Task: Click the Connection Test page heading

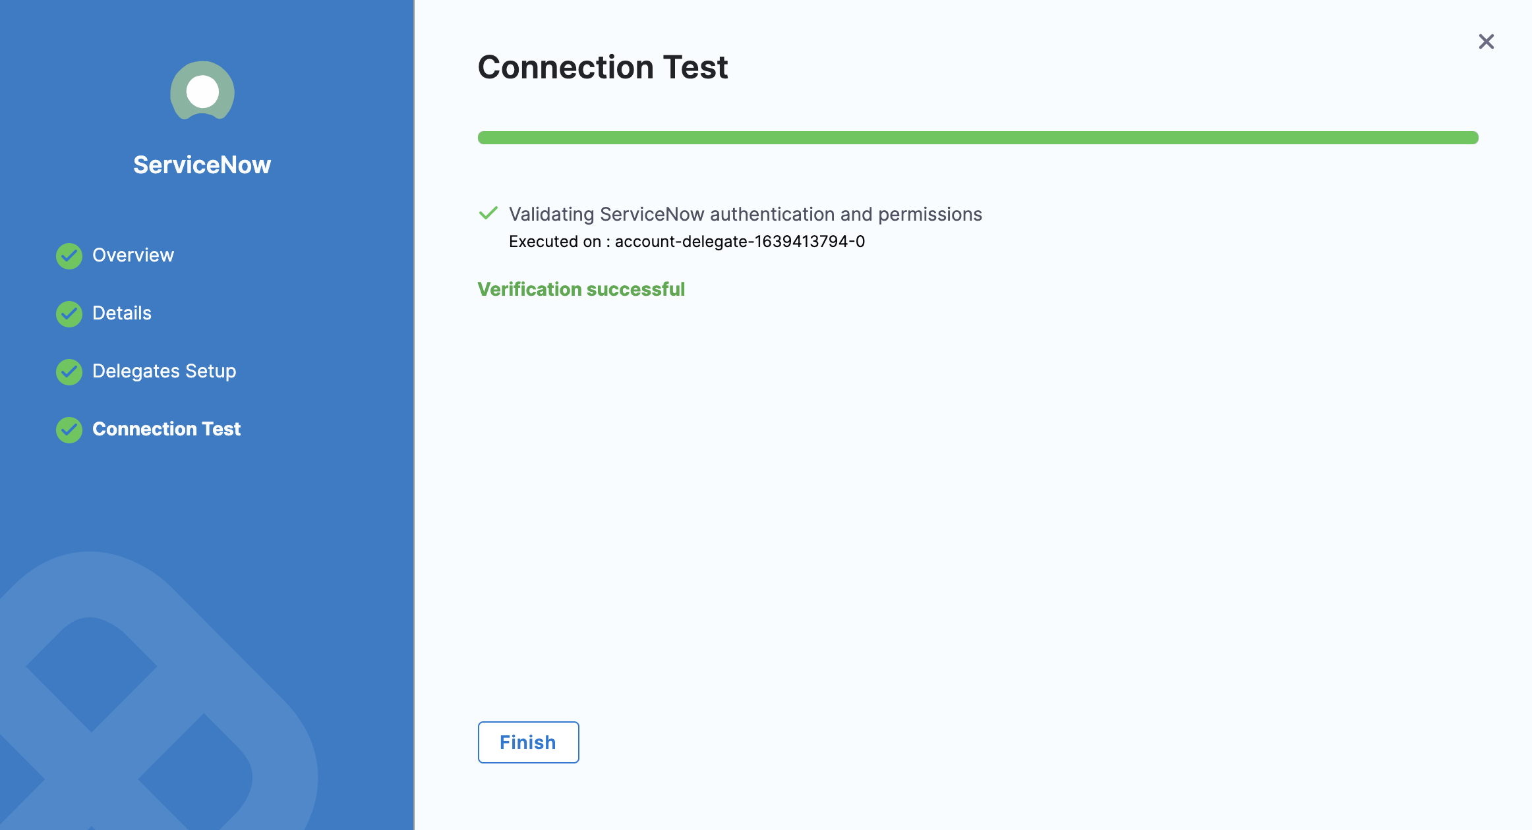Action: pyautogui.click(x=603, y=67)
